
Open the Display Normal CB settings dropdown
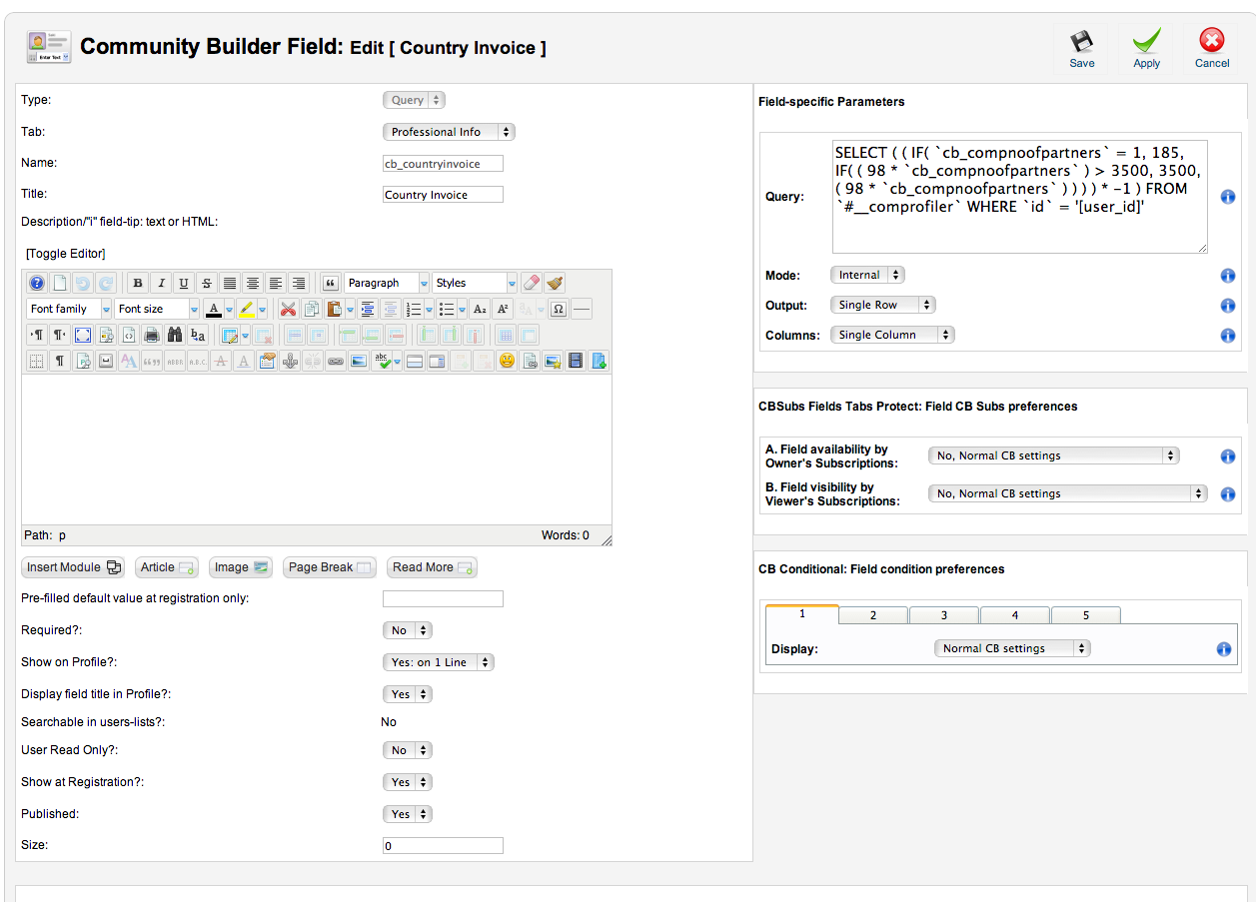point(1012,648)
